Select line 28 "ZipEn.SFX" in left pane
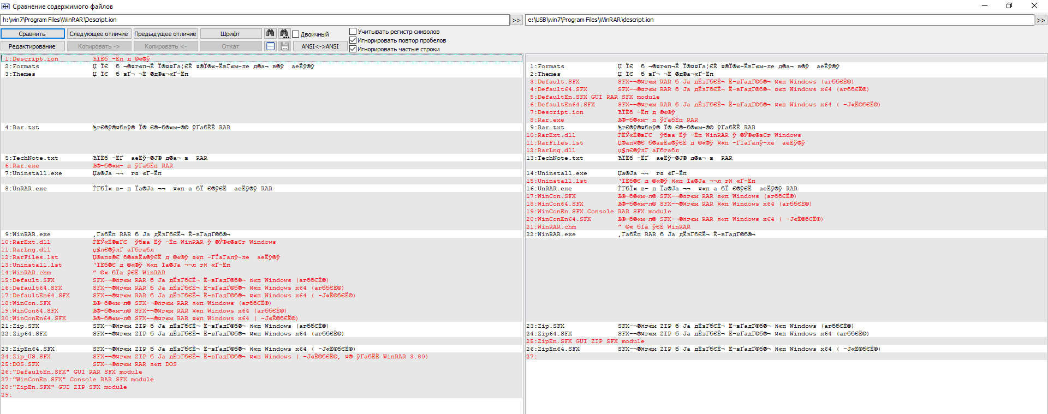Viewport: 1048px width, 414px height. coord(261,387)
